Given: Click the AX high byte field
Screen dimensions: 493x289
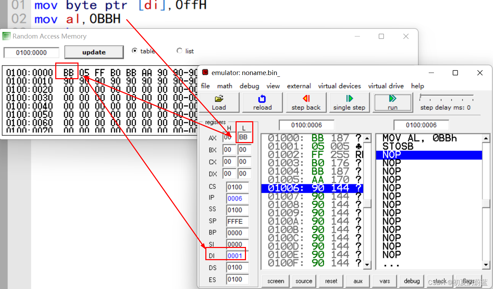Looking at the screenshot, I should click(x=229, y=138).
